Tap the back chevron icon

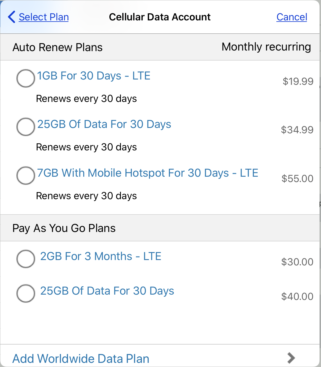[x=12, y=17]
